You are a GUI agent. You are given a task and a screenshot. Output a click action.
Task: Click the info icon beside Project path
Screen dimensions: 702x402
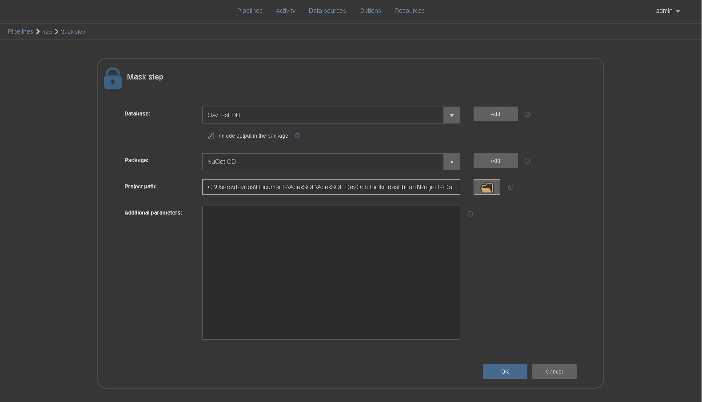click(x=511, y=187)
